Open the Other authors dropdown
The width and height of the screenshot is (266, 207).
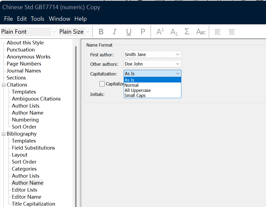click(152, 64)
